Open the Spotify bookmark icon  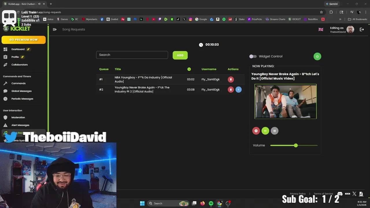tap(224, 19)
